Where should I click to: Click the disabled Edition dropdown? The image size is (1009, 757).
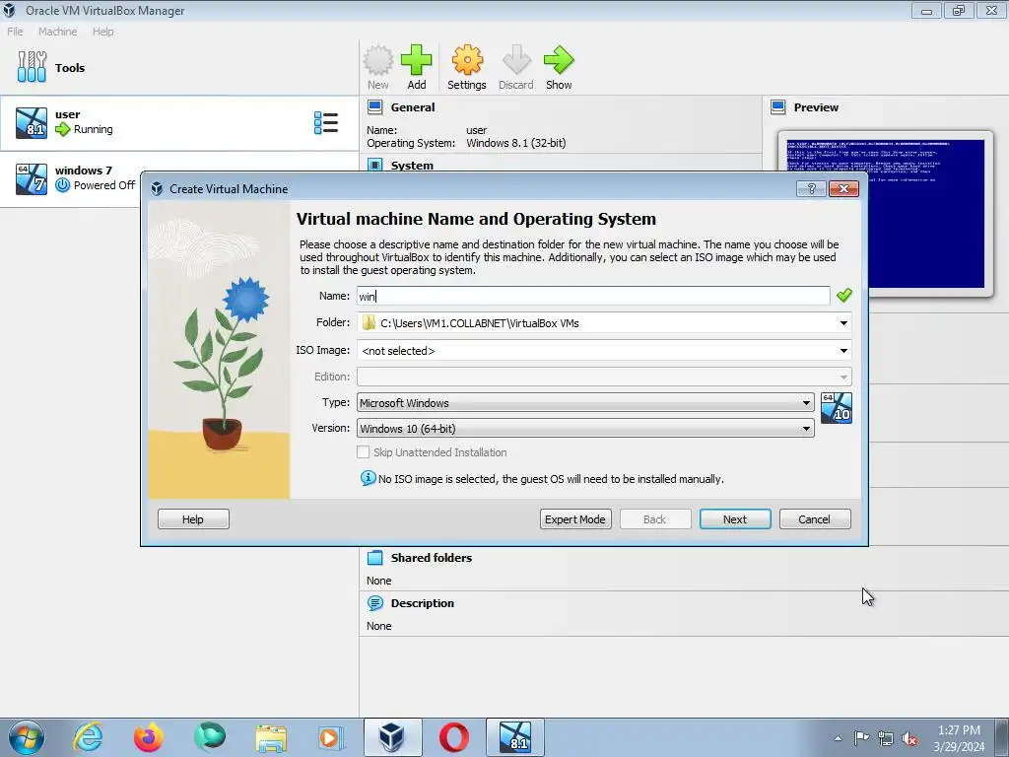(604, 377)
